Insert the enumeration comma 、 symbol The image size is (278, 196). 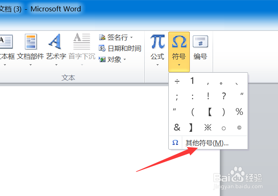[237, 84]
